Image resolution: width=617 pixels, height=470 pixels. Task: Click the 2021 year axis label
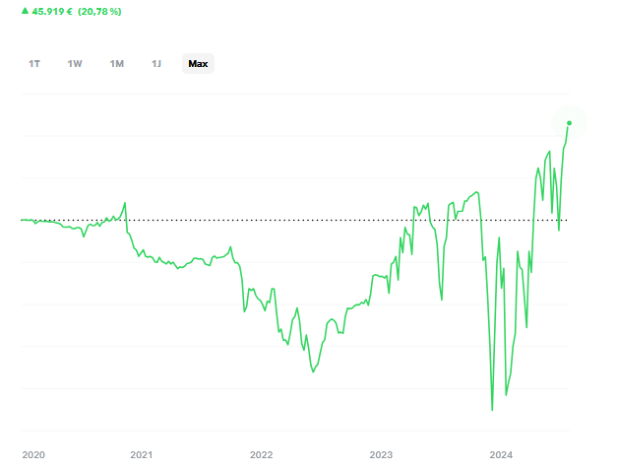(x=141, y=454)
